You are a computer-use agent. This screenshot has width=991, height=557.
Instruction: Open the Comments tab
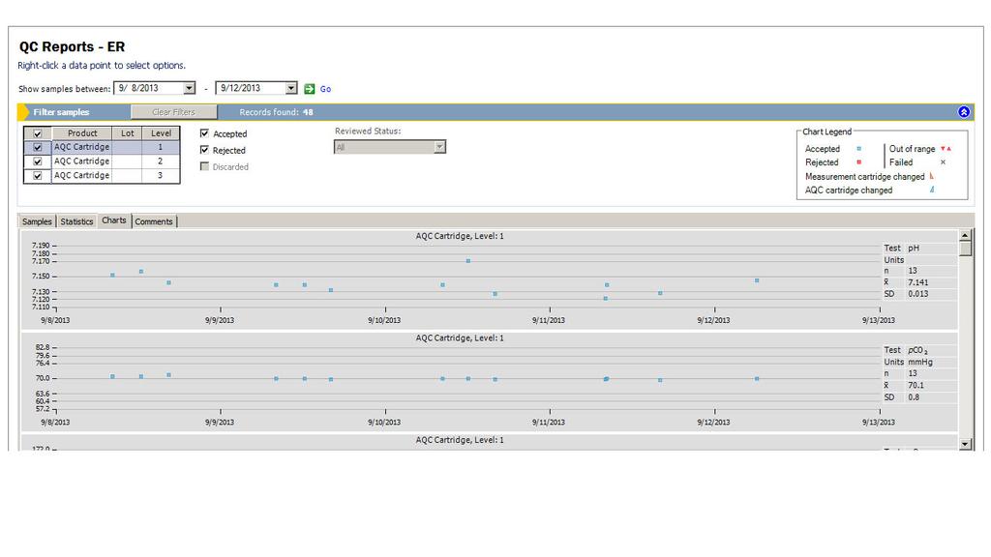[154, 220]
